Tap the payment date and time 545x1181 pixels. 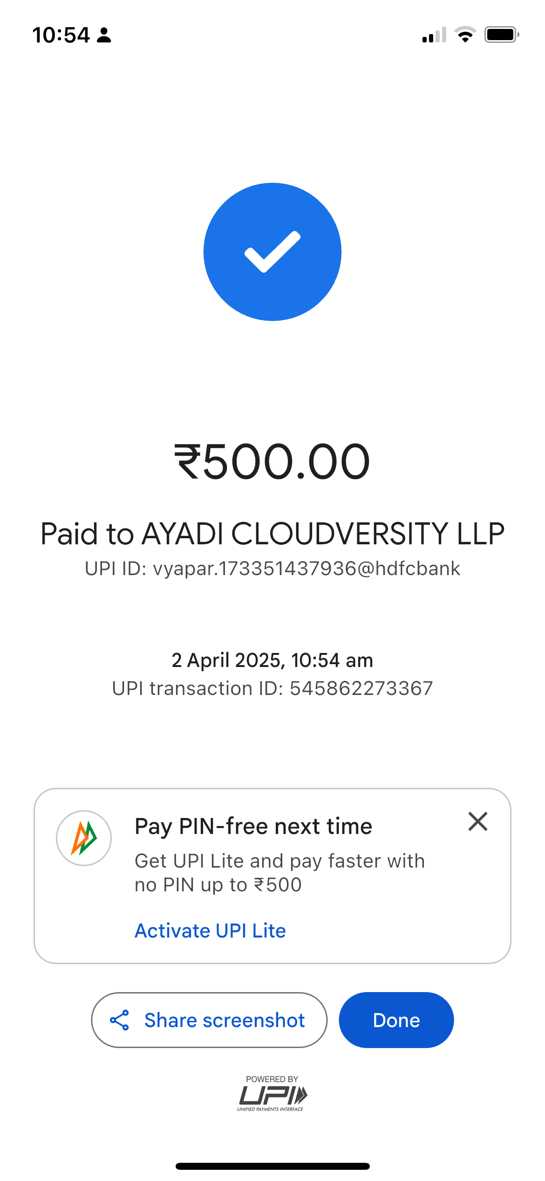point(272,660)
